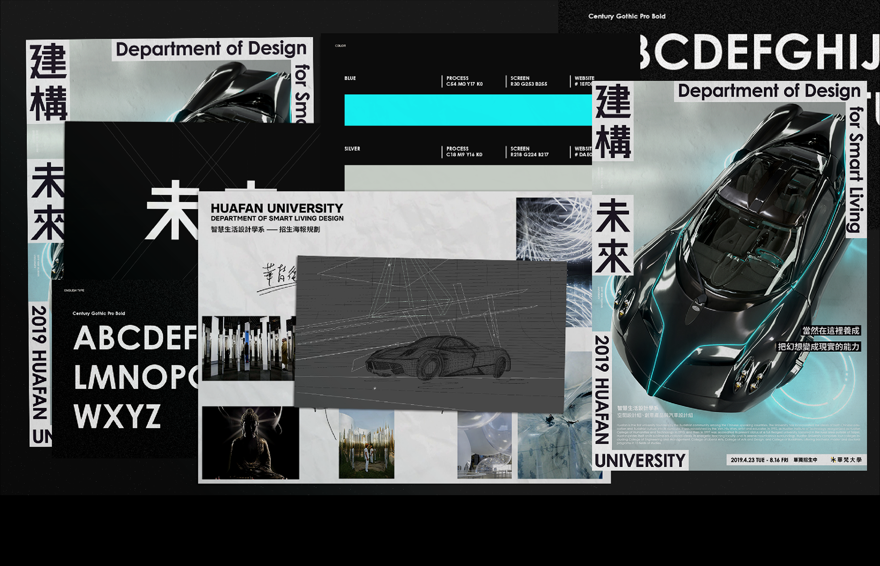The width and height of the screenshot is (880, 566).
Task: Click the transparent bubble architecture thumbnail
Action: coord(484,445)
